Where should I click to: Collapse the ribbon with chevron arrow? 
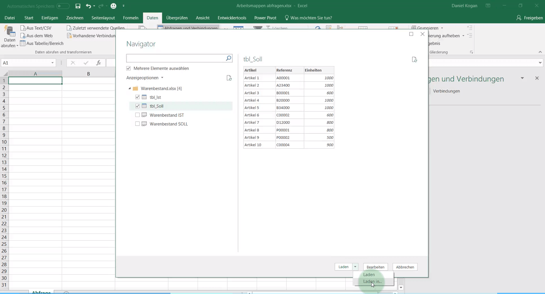(x=540, y=52)
